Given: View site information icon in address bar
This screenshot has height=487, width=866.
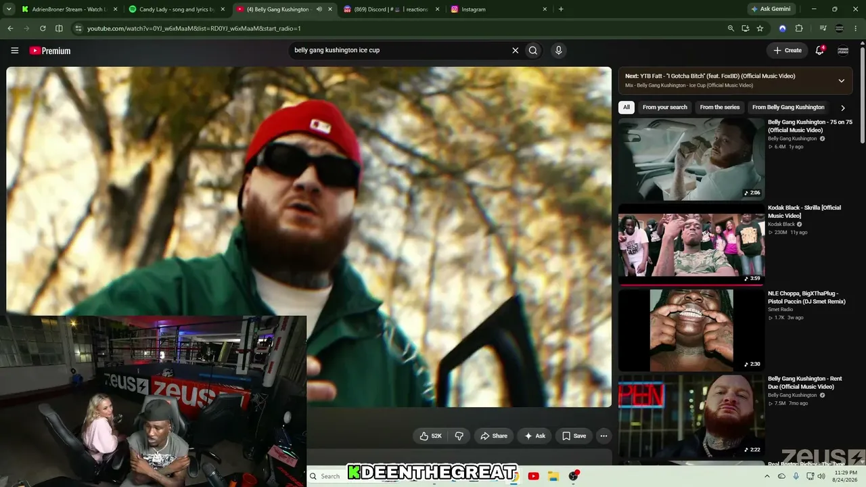Looking at the screenshot, I should coord(78,28).
